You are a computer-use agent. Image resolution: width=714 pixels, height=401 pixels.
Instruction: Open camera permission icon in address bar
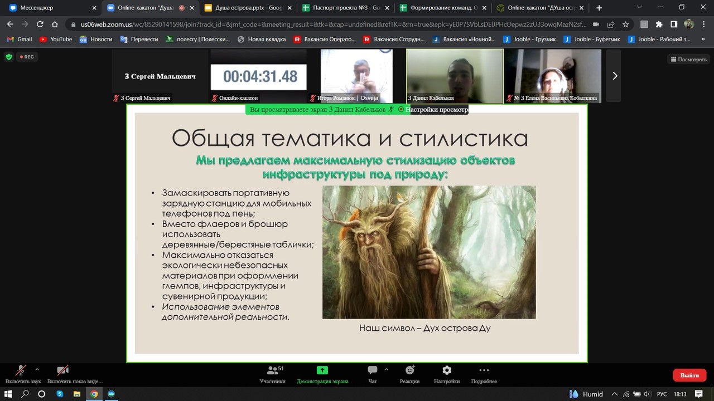596,25
